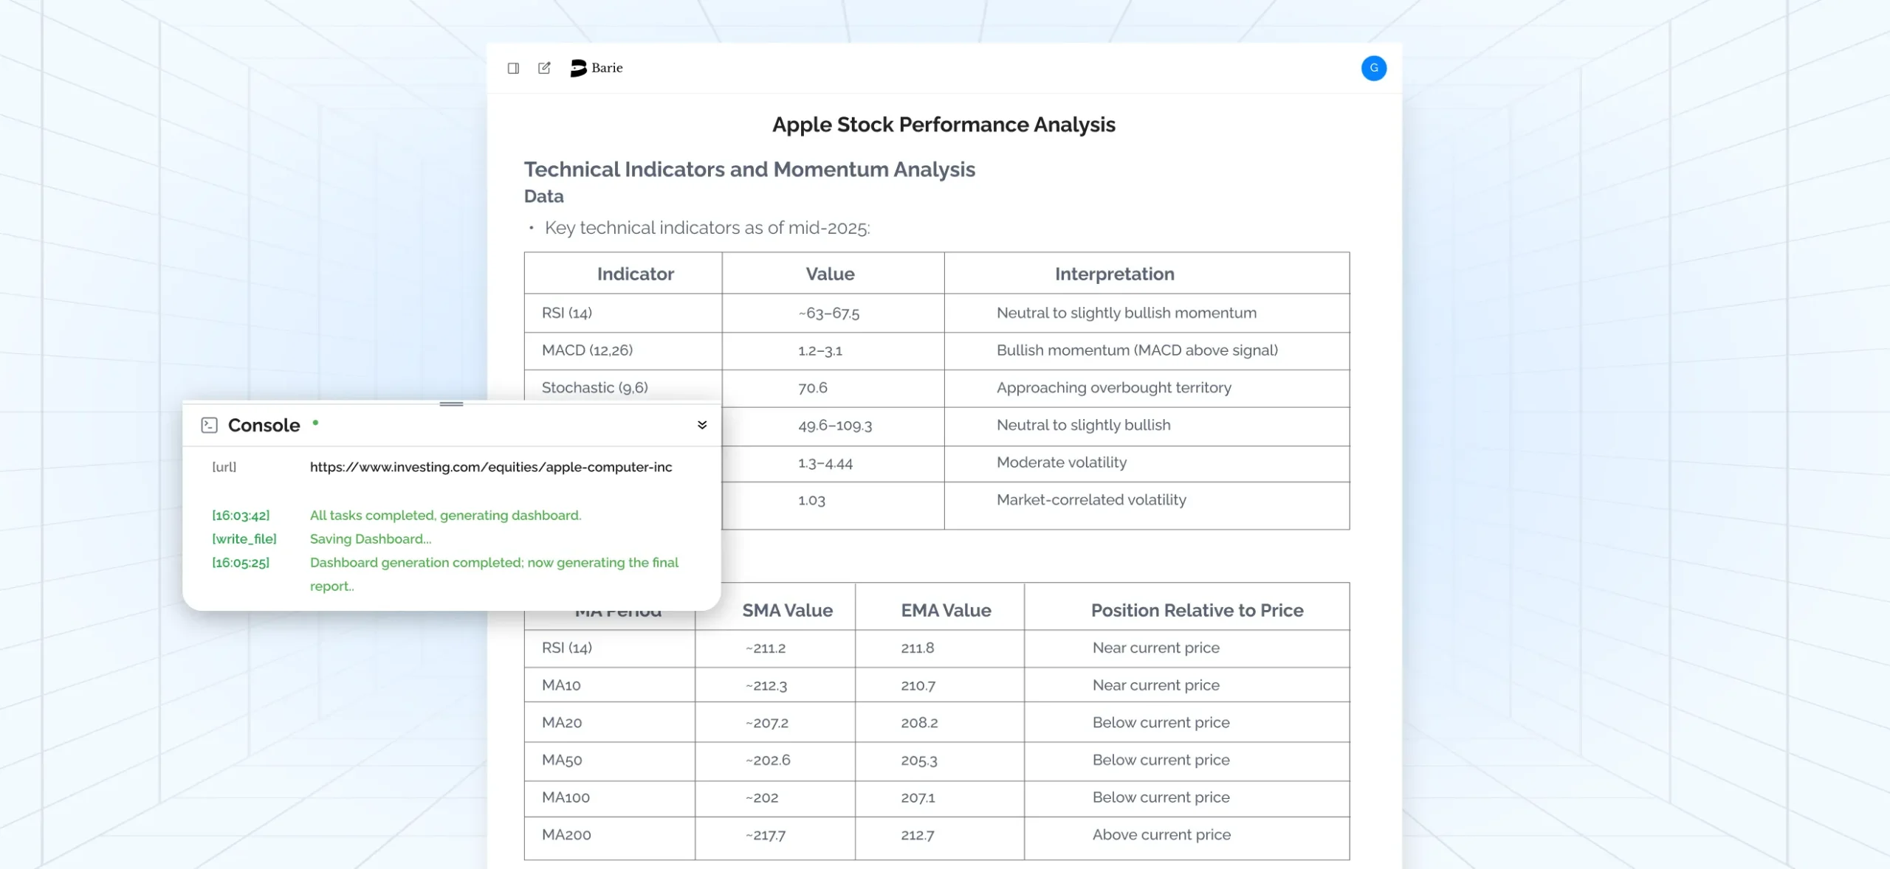Click 'Approaching overbought territory'
This screenshot has height=869, width=1890.
tap(1113, 388)
